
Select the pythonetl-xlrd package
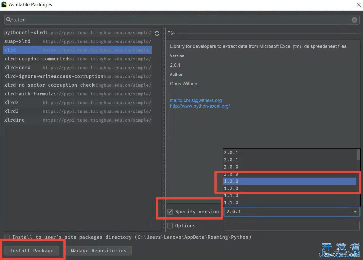tap(77, 33)
